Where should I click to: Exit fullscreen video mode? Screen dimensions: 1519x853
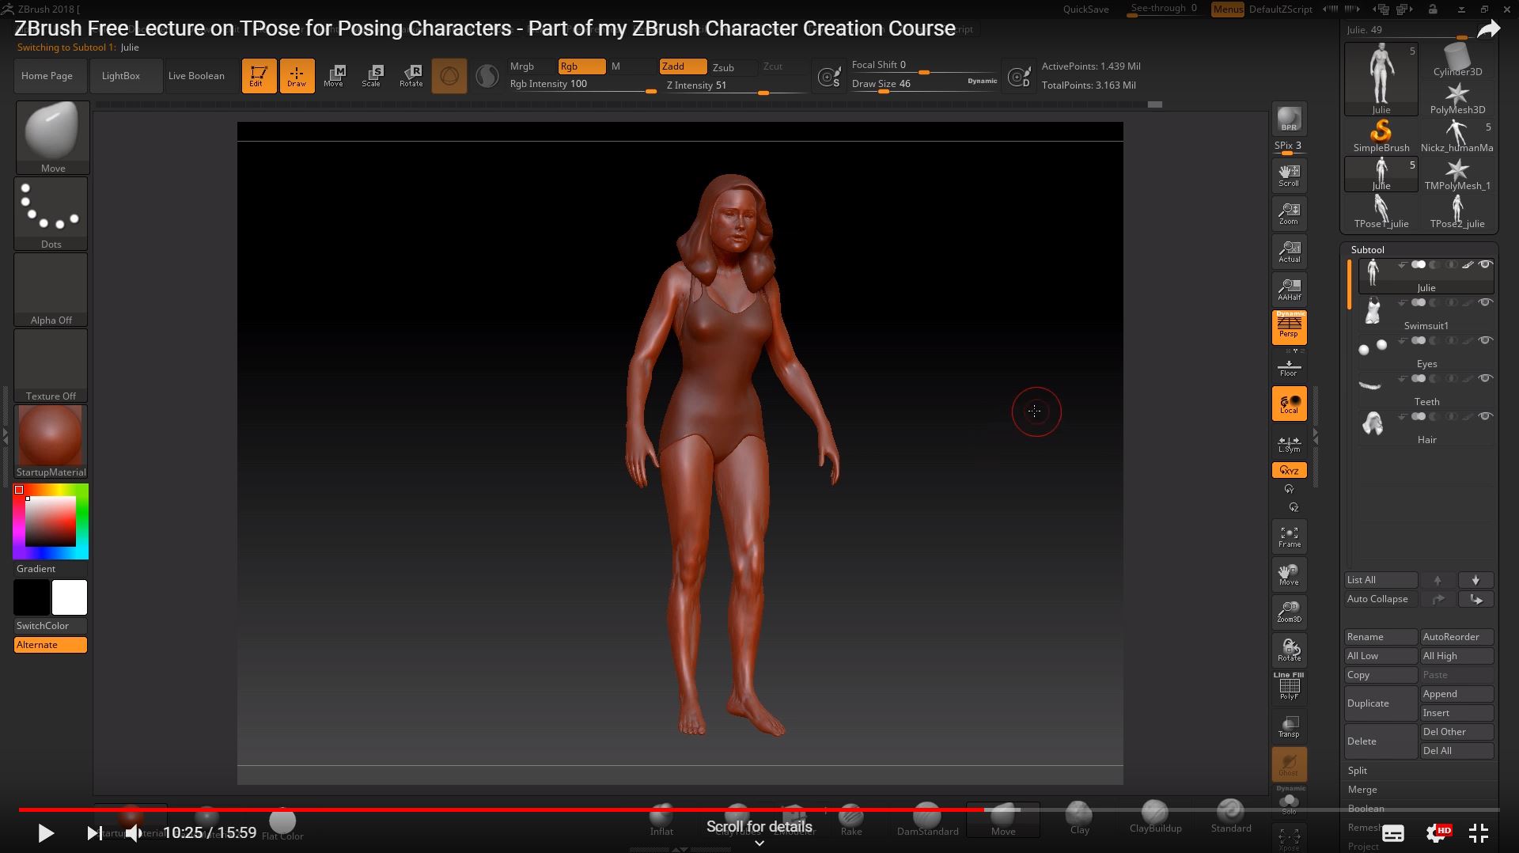point(1478,832)
